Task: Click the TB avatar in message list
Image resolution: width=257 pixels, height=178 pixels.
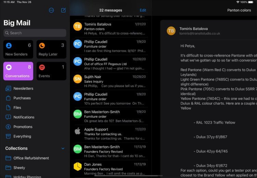Action: [x=77, y=26]
